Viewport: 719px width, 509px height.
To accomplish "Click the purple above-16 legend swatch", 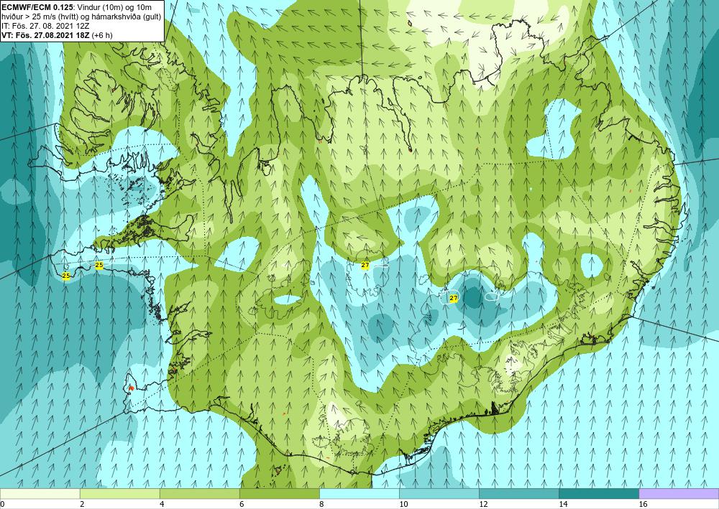I will click(679, 493).
